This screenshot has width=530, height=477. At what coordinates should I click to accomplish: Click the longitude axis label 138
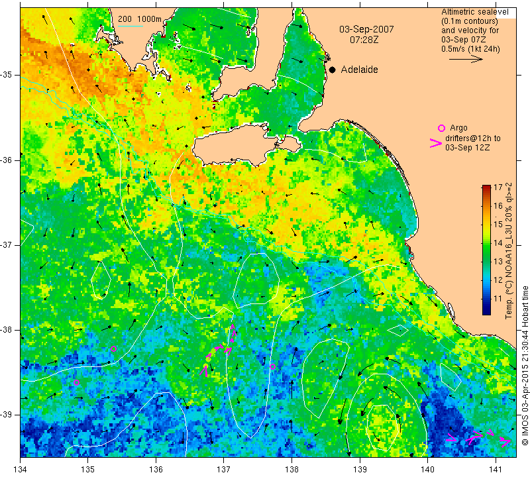(291, 470)
